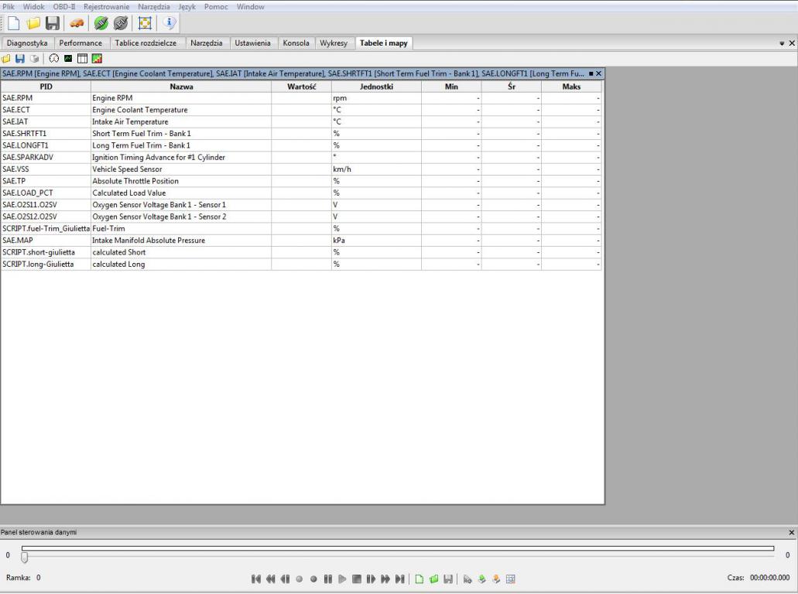
Task: Click the vehicle car icon in toolbar
Action: point(77,24)
